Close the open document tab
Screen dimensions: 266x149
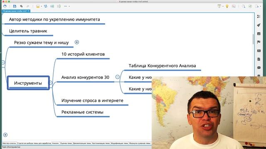[x=29, y=11]
